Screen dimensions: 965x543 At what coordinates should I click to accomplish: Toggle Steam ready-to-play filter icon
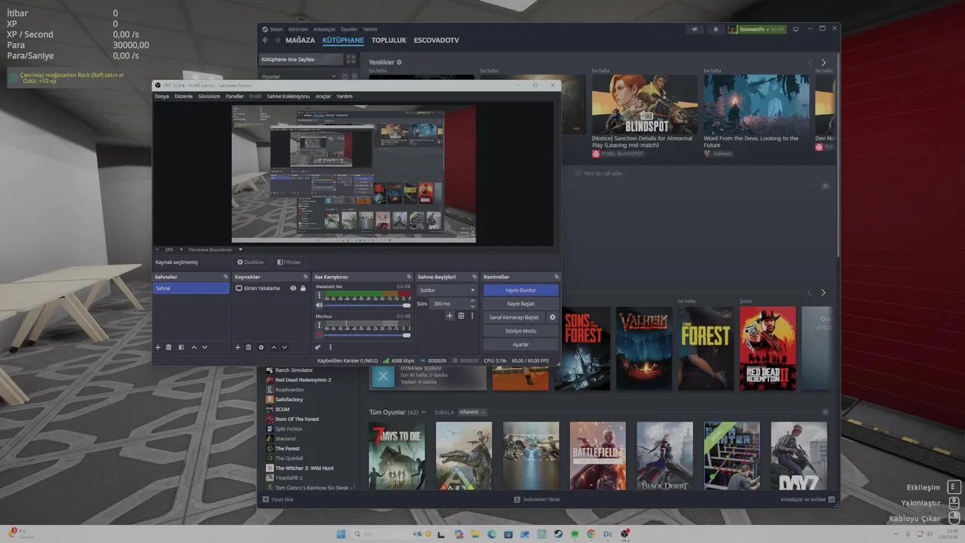point(354,76)
